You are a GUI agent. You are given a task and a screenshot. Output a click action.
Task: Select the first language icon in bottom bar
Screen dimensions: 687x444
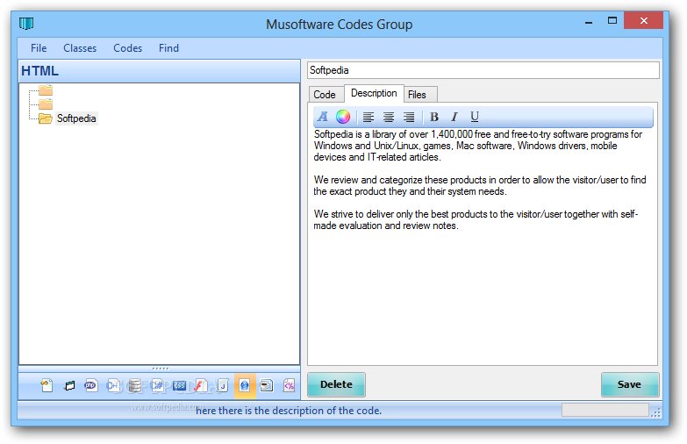47,386
